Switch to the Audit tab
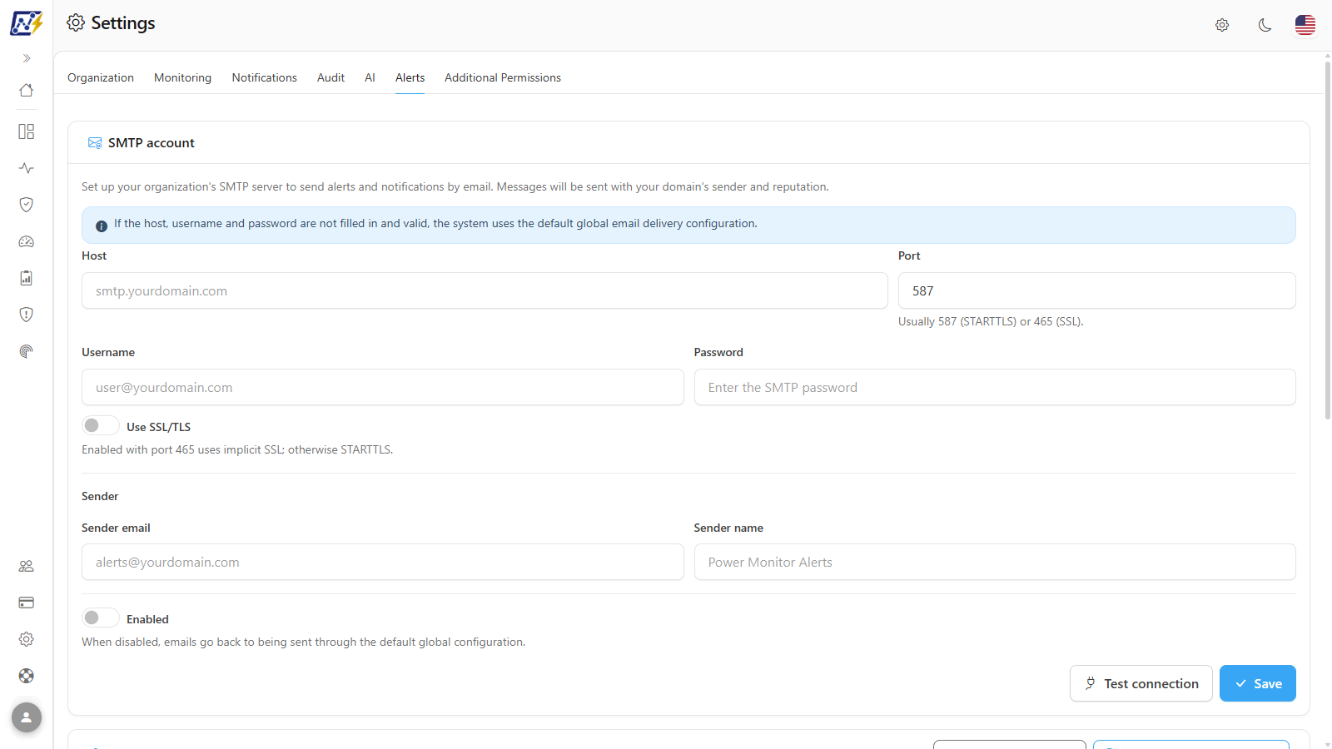The width and height of the screenshot is (1332, 749). [x=331, y=77]
